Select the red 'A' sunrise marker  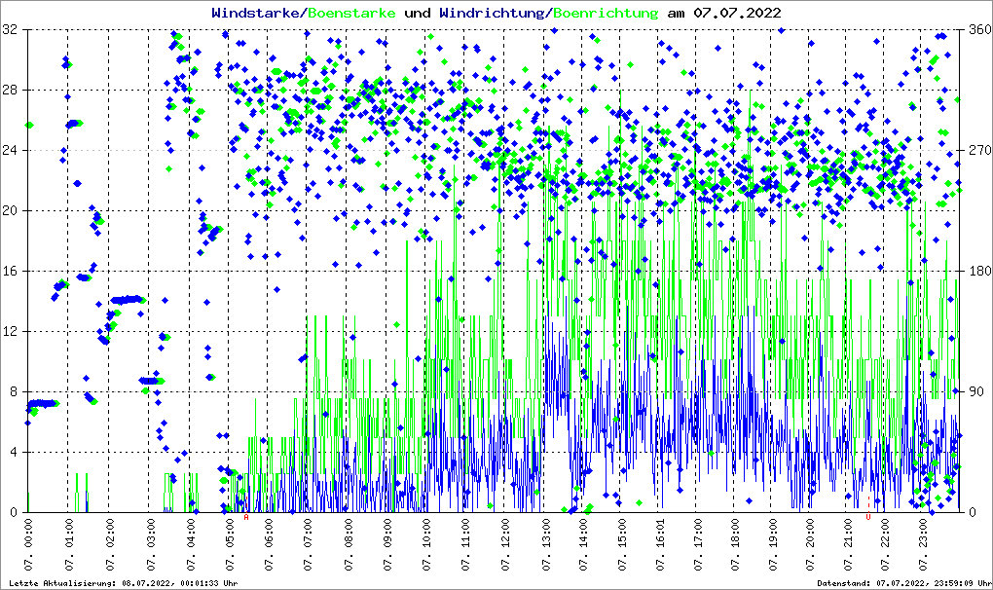pyautogui.click(x=246, y=518)
